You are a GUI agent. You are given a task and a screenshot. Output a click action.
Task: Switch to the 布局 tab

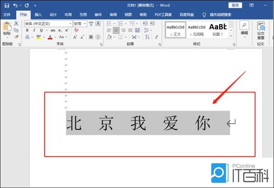[x=68, y=15]
